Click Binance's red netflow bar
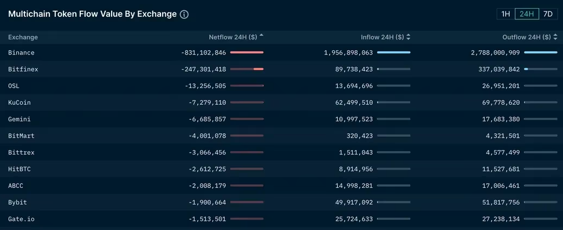Screen dimensions: 563x230 247,52
